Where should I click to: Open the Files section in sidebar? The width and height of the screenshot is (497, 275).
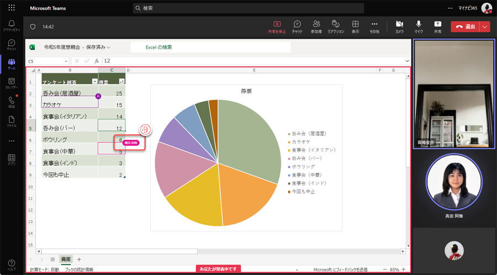(x=12, y=121)
